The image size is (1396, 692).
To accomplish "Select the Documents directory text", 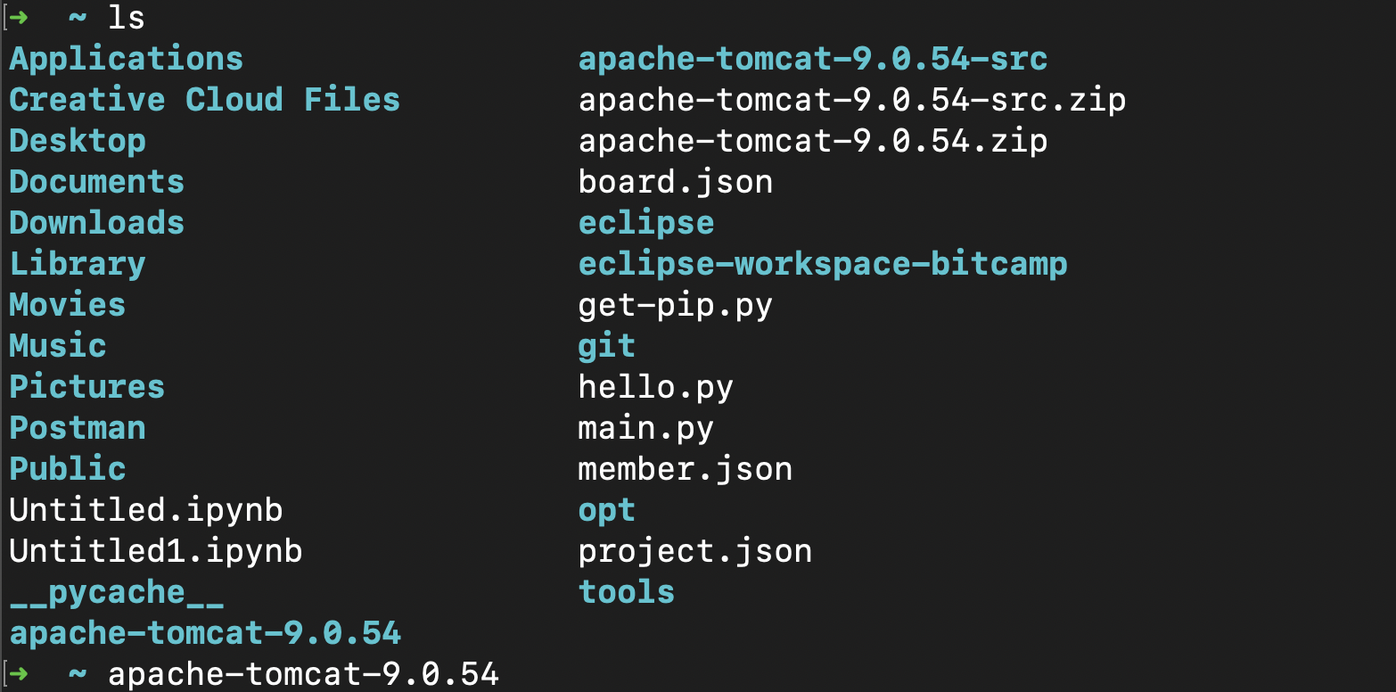I will tap(96, 182).
